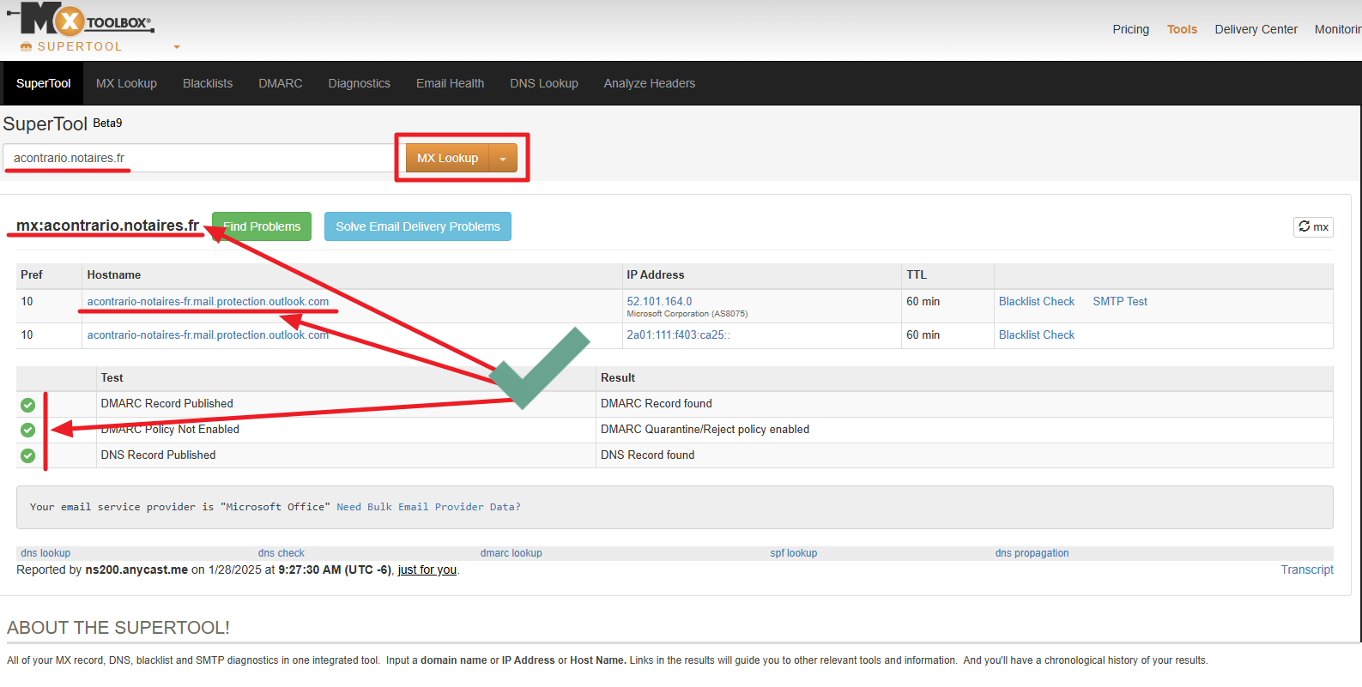Switch to the MX Lookup tab
The width and height of the screenshot is (1362, 687).
(x=126, y=83)
